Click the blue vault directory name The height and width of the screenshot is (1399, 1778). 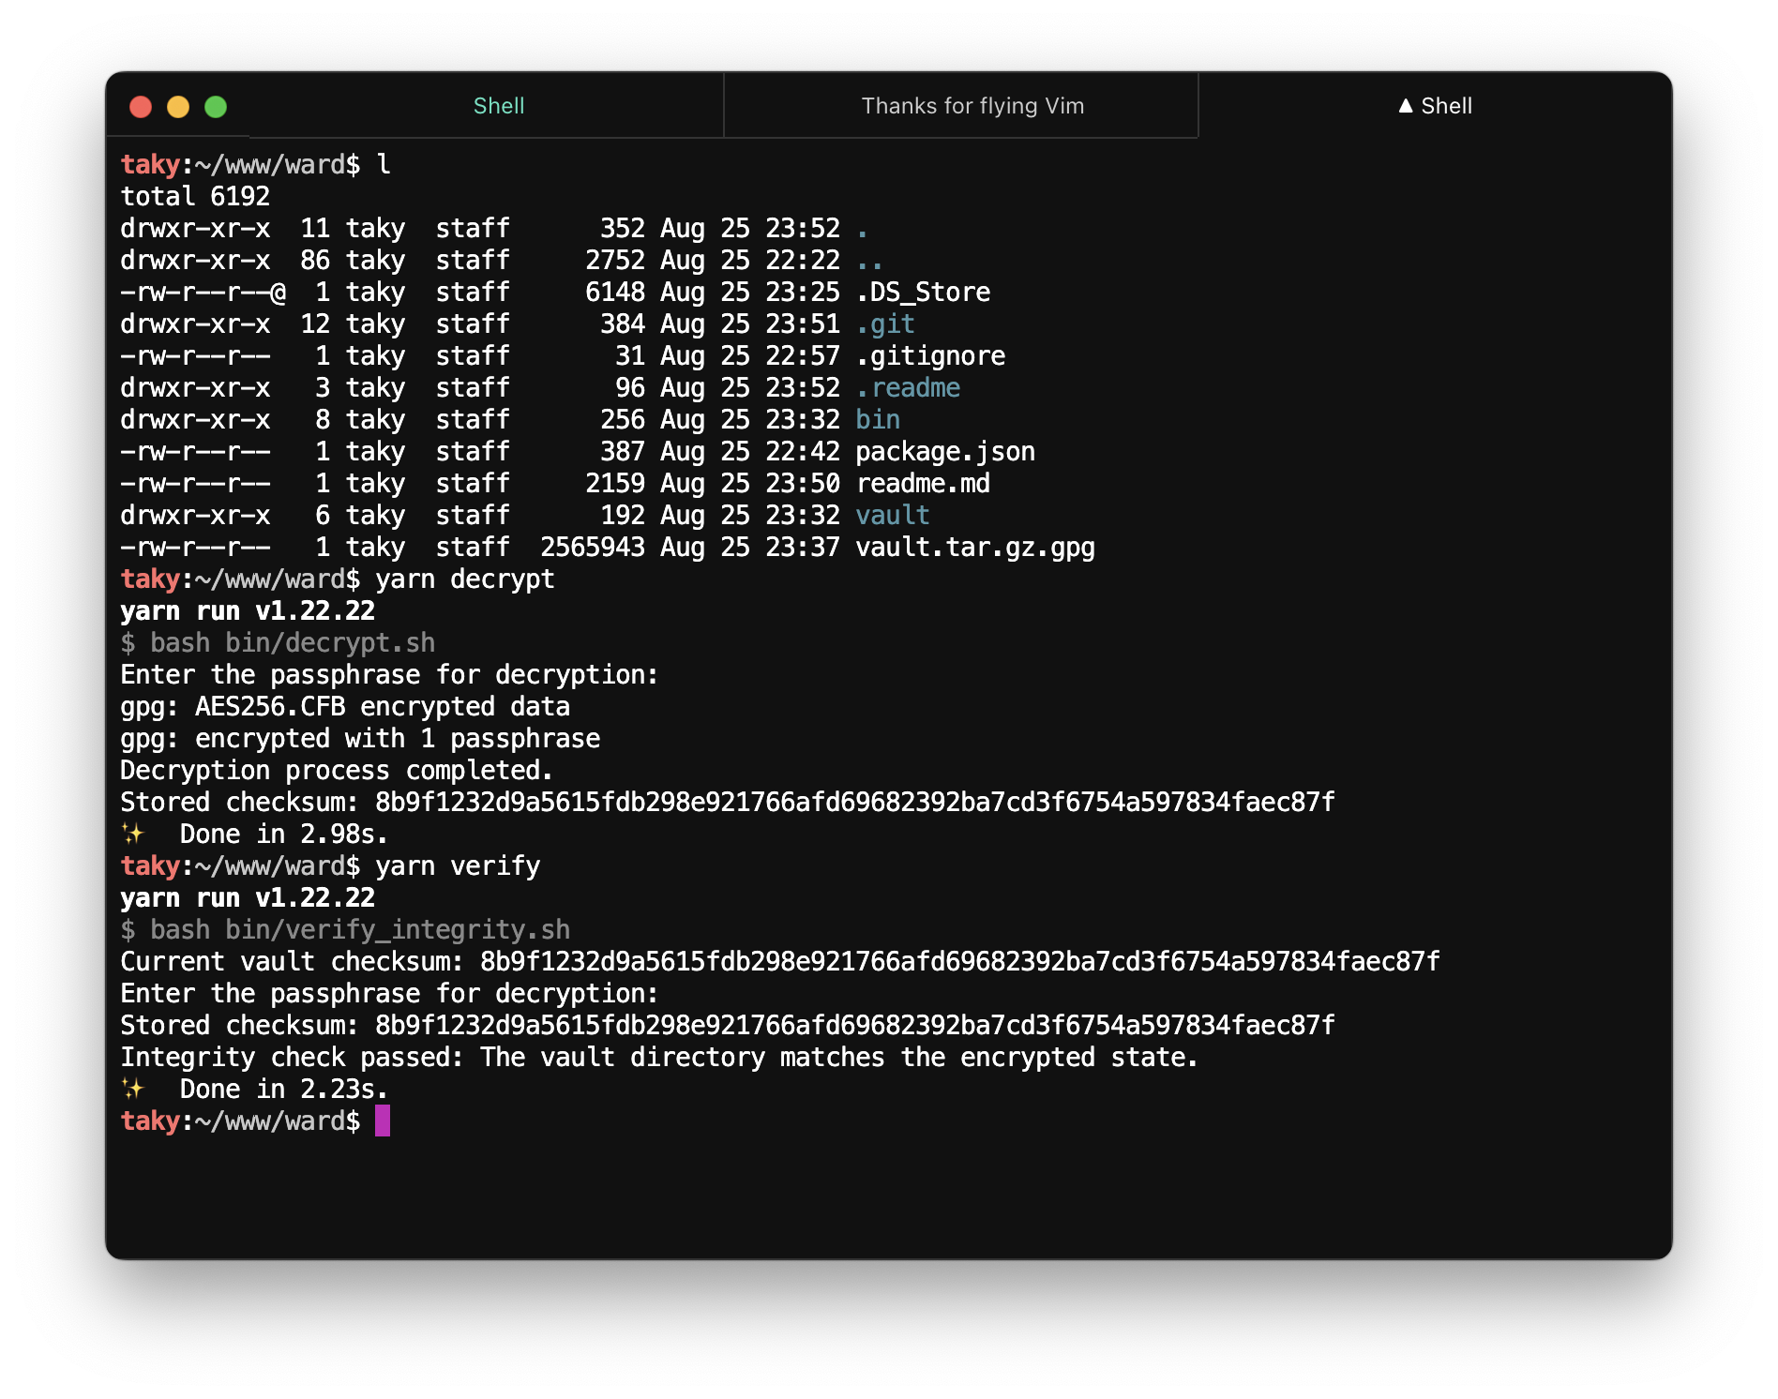(x=893, y=515)
